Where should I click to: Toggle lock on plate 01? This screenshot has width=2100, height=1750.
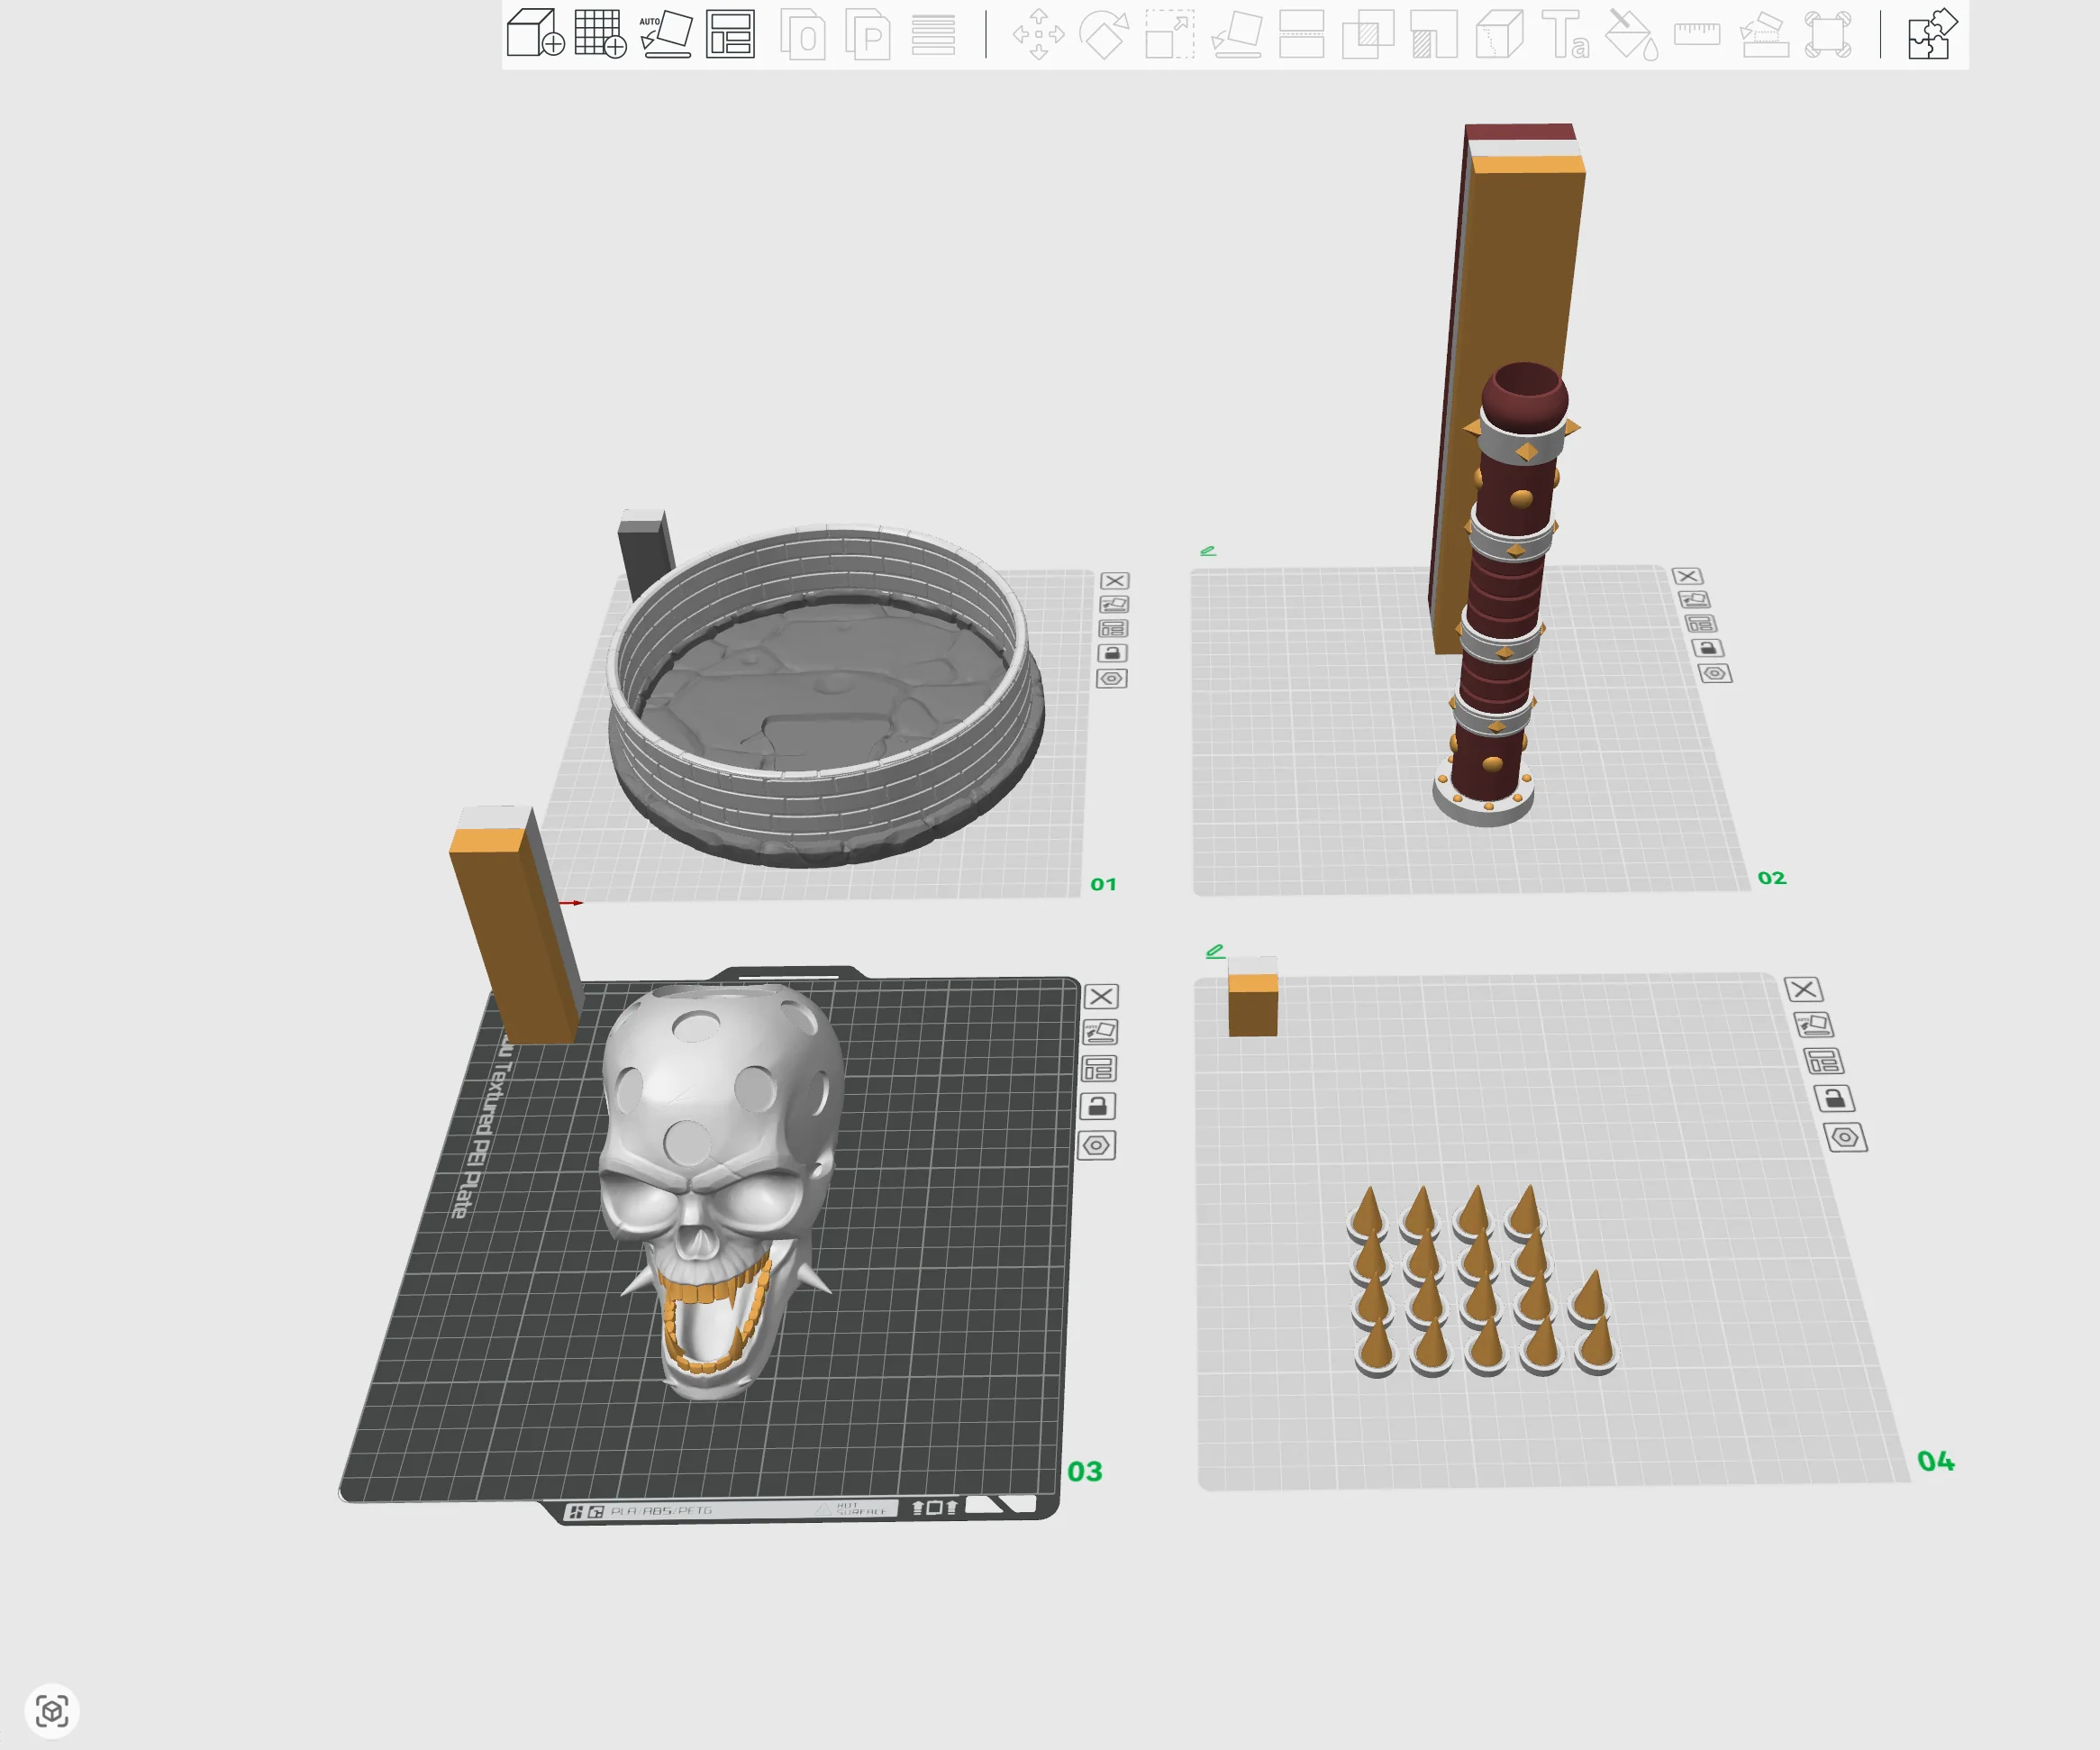coord(1112,653)
